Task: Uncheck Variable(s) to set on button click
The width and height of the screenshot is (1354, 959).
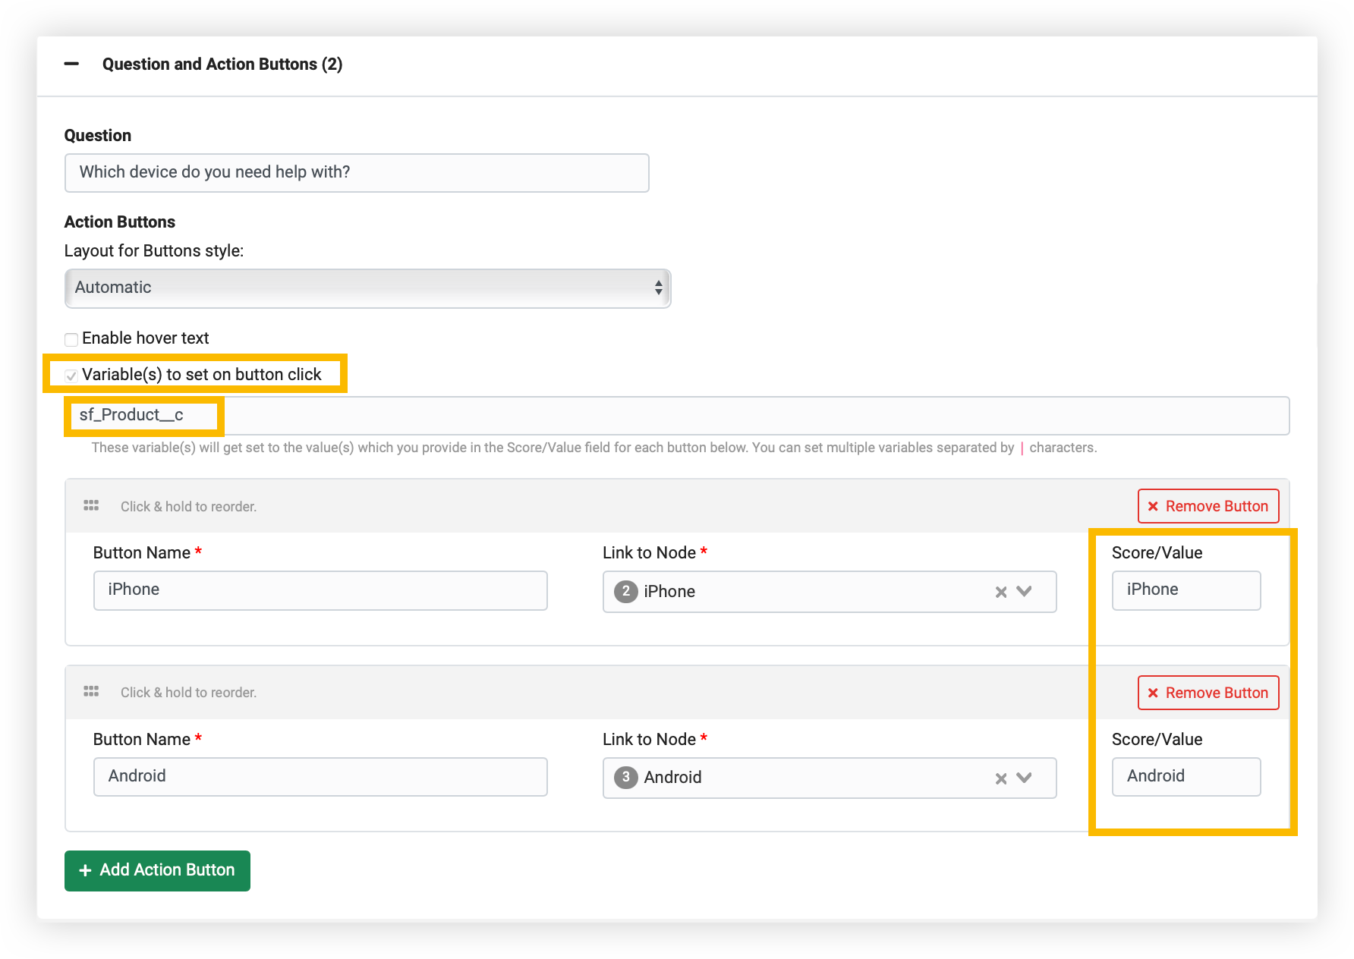Action: 70,375
